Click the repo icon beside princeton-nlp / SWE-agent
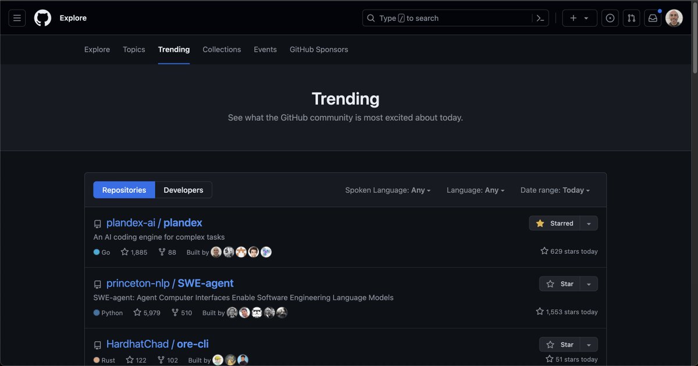698x366 pixels. point(98,285)
